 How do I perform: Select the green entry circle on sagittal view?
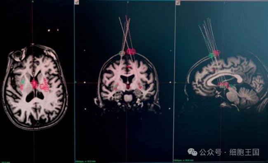point(211,55)
